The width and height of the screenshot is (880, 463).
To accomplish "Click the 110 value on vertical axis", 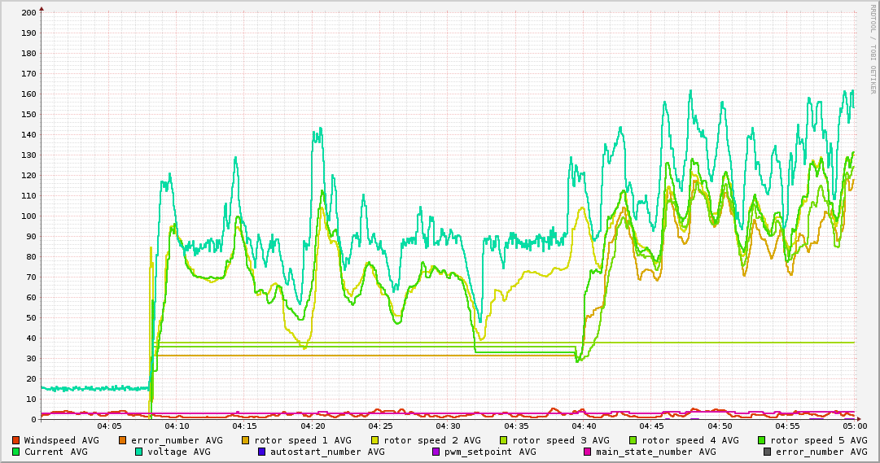I will pyautogui.click(x=29, y=196).
